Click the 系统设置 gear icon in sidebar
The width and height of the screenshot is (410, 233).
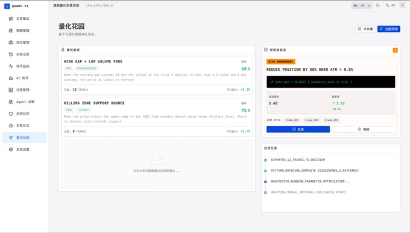[11, 150]
